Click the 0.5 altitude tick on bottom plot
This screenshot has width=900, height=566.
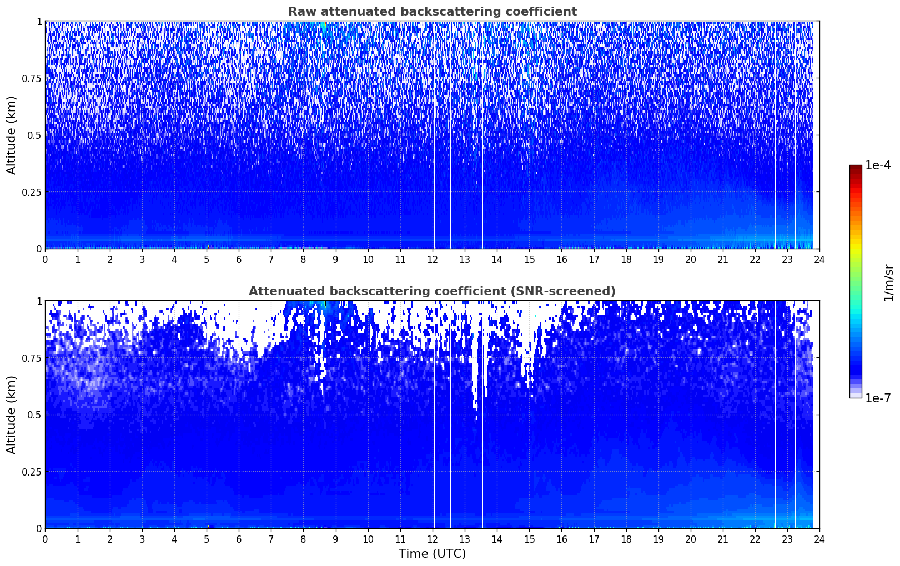34,415
